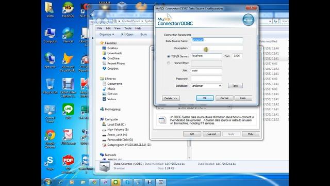Launch Navicat from the desktop

[68, 35]
